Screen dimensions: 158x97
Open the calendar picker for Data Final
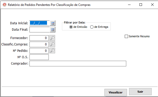53,30
